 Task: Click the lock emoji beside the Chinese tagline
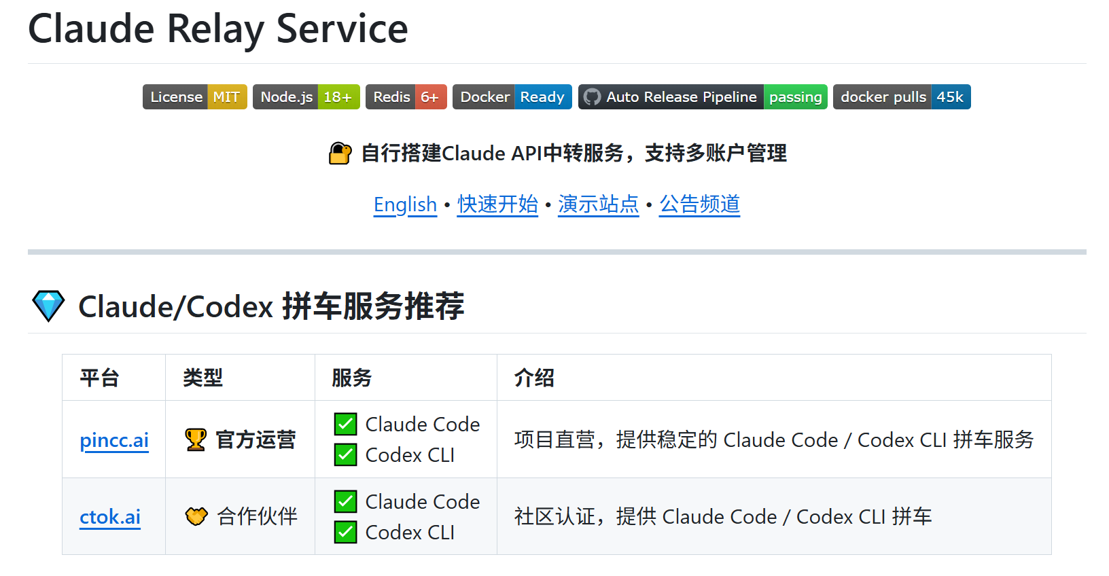point(340,154)
